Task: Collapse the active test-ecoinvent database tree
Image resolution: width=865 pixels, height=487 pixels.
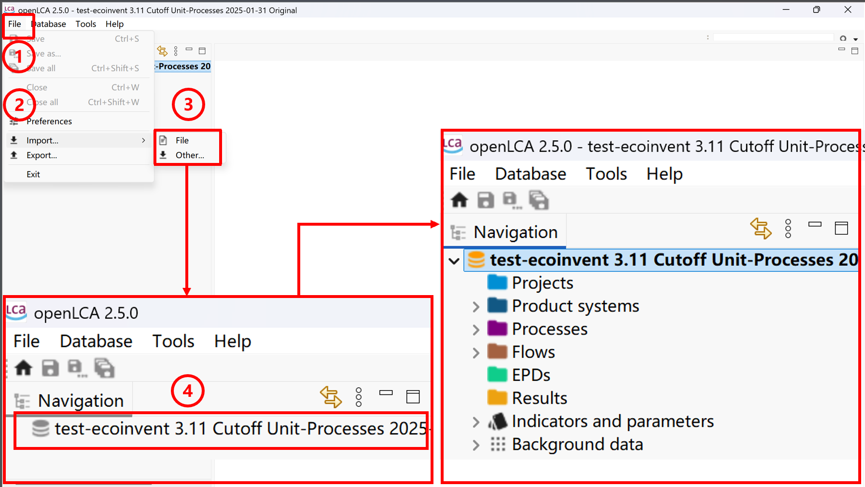Action: pyautogui.click(x=454, y=261)
